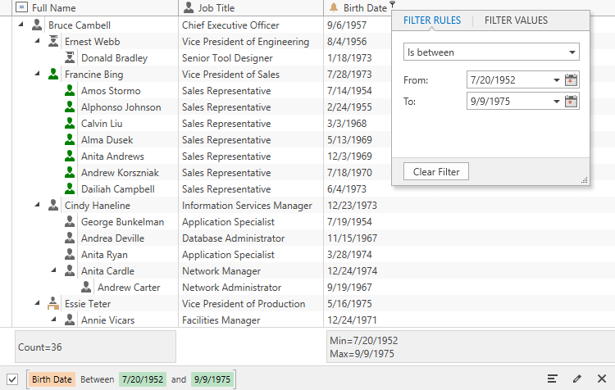Click Amos Stormo's green person icon
This screenshot has height=390, width=615.
[x=70, y=91]
